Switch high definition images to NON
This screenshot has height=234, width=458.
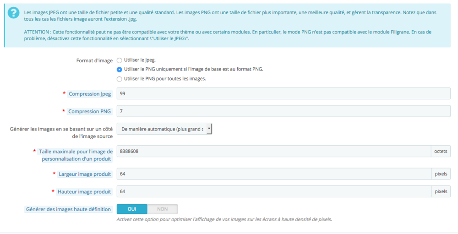(163, 209)
